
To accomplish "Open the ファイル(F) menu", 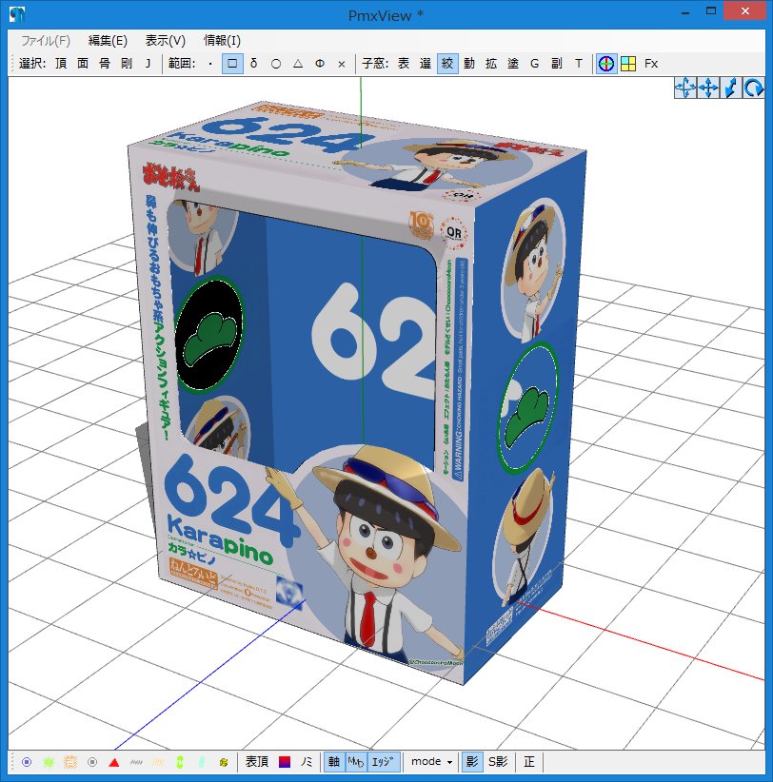I will tap(46, 40).
